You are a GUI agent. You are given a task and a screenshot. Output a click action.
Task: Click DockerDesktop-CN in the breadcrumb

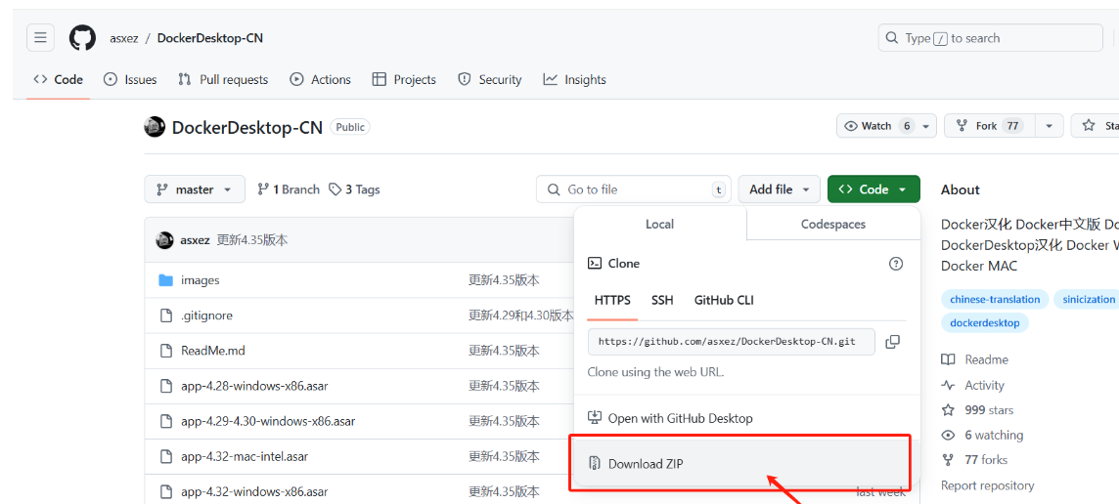209,38
